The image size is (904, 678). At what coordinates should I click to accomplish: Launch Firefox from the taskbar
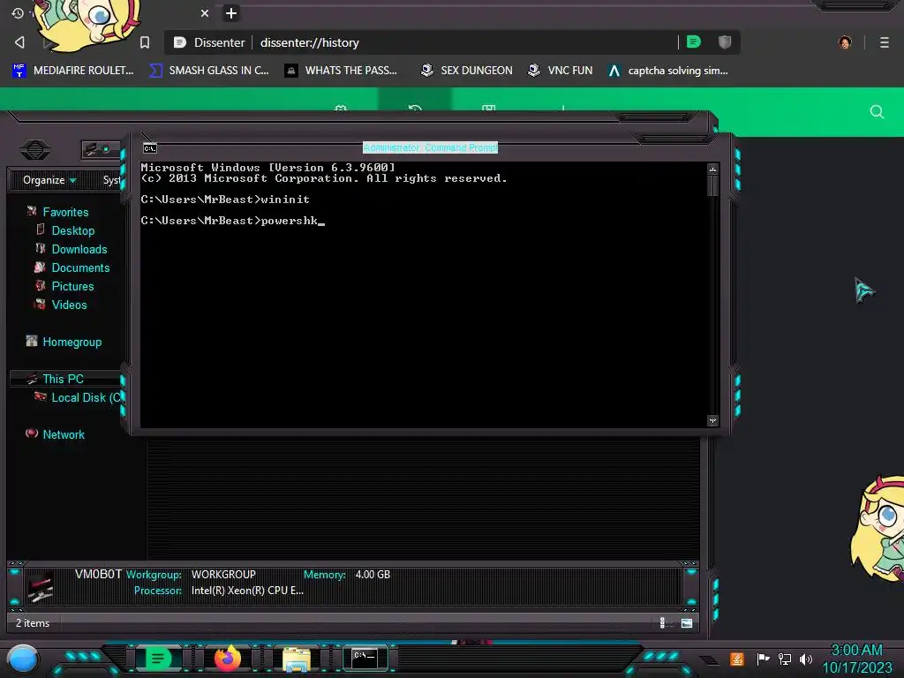[228, 659]
